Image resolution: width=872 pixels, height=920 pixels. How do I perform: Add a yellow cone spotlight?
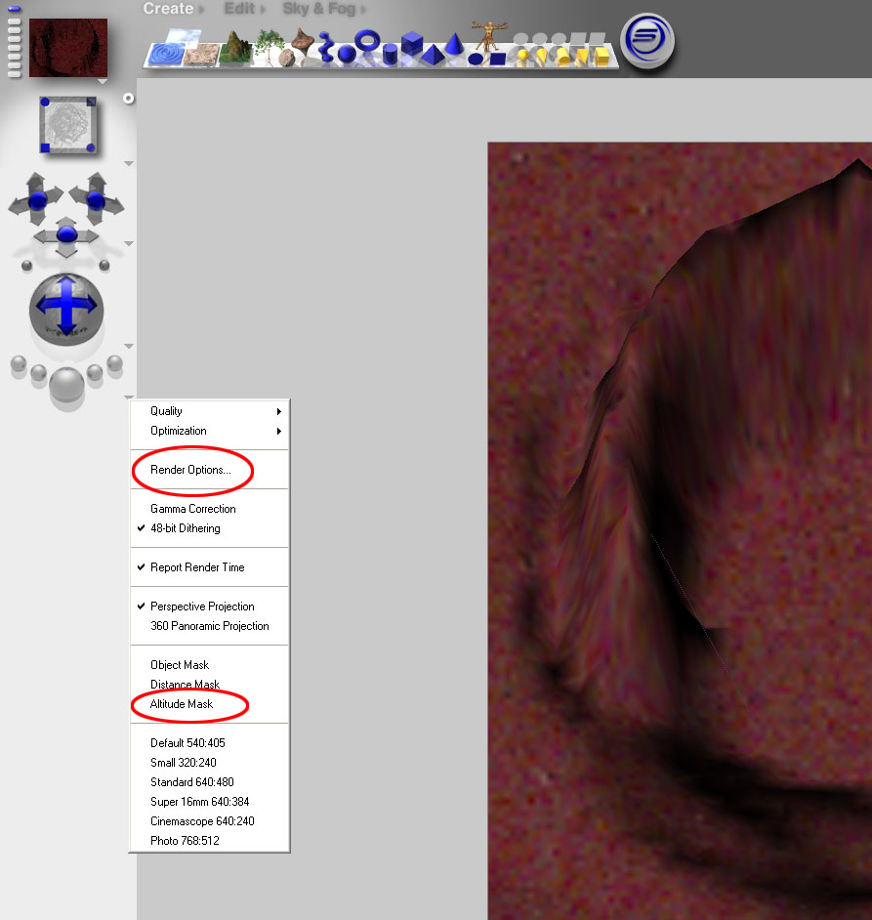coord(542,57)
